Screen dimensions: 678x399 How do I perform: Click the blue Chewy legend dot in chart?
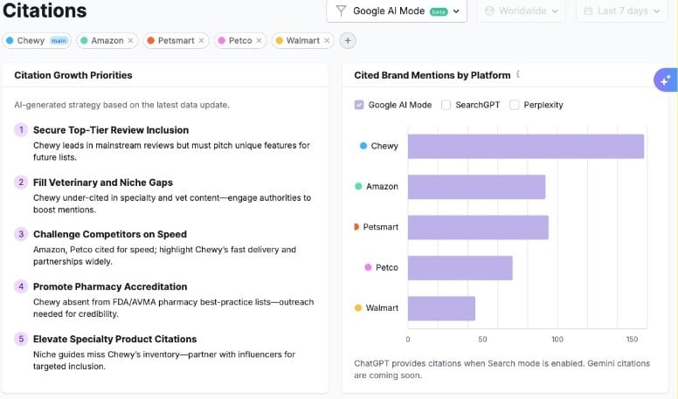pos(363,146)
